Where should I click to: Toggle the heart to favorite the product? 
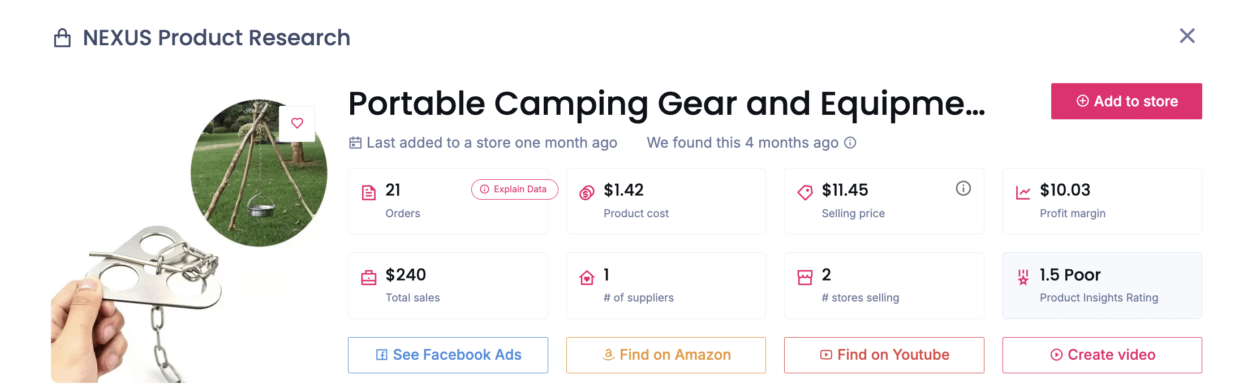297,123
